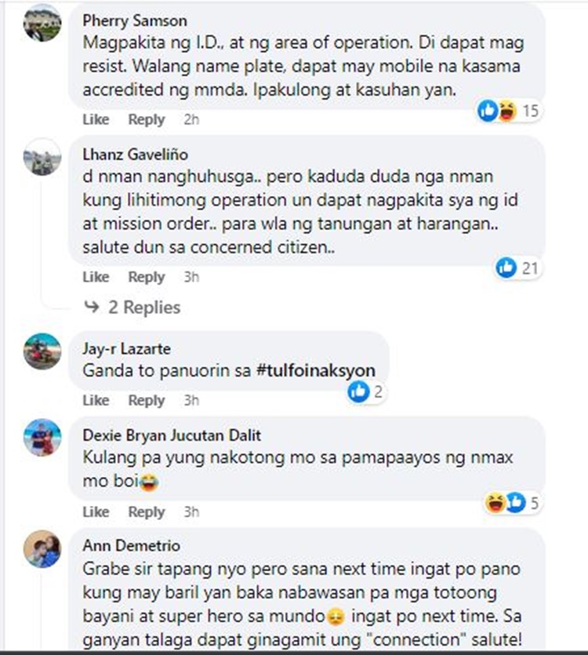Click the 3h timestamp on Dexie Bryan's comment
The height and width of the screenshot is (655, 588).
191,511
